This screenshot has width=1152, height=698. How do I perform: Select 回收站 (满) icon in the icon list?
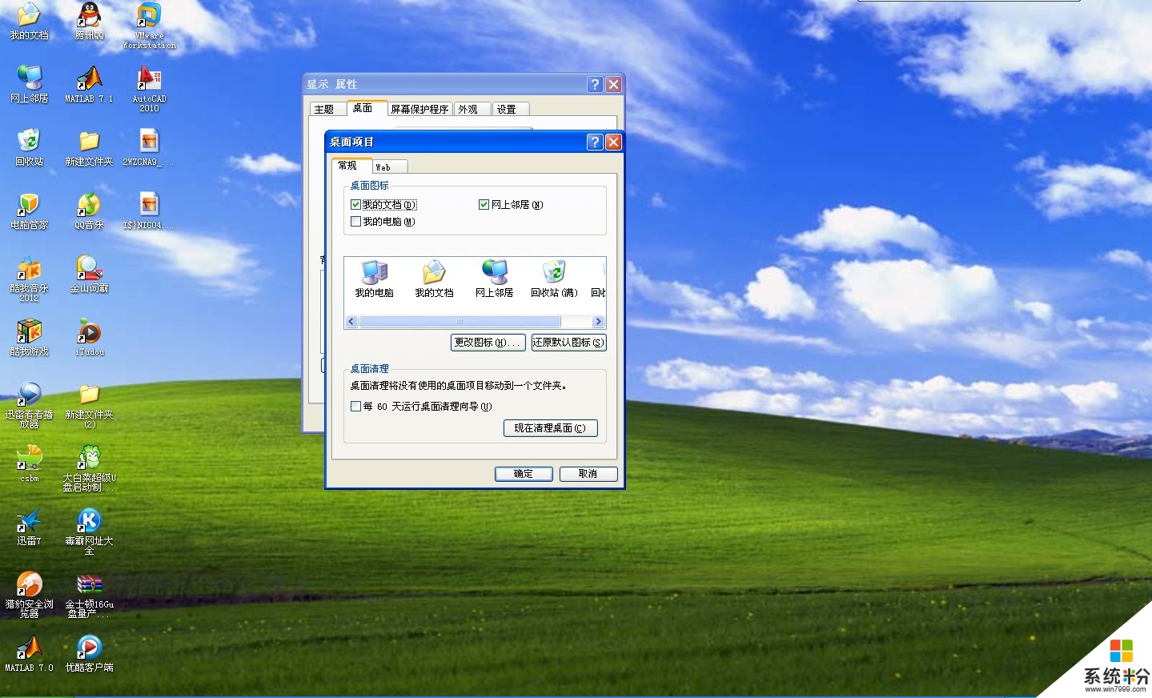pyautogui.click(x=553, y=278)
